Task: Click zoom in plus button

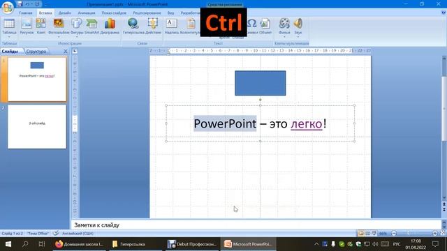Action: coord(434,233)
